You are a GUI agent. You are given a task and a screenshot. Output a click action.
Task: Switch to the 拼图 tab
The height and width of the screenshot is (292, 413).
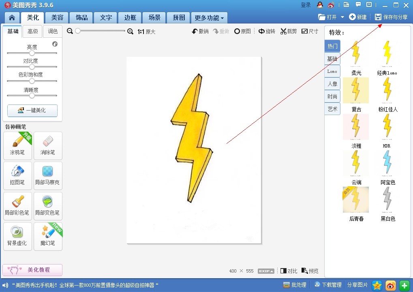tap(179, 18)
